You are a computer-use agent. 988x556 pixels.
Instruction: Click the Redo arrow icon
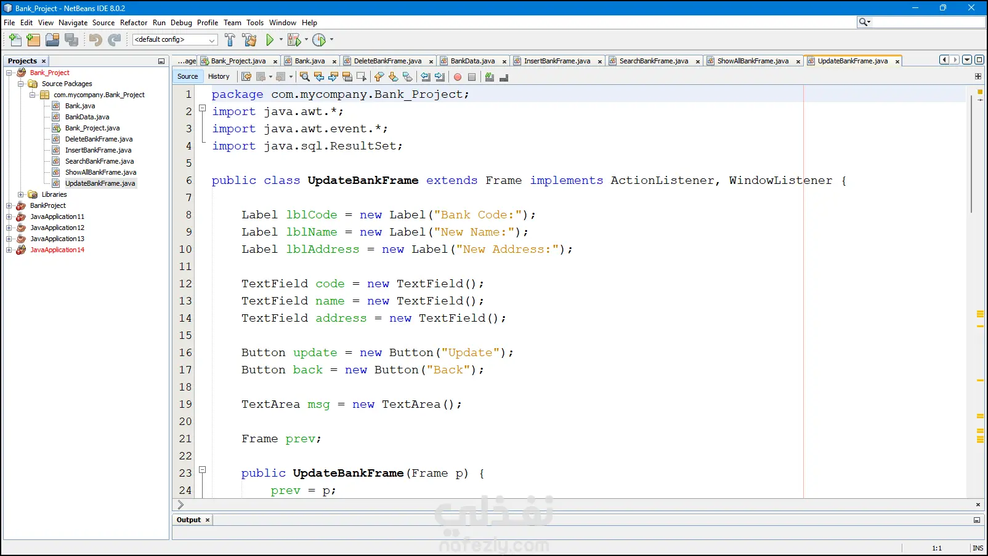point(114,40)
